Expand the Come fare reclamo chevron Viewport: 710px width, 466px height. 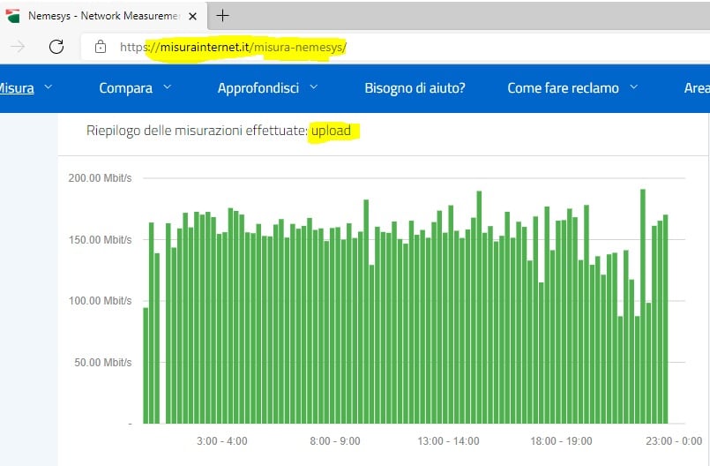click(633, 87)
